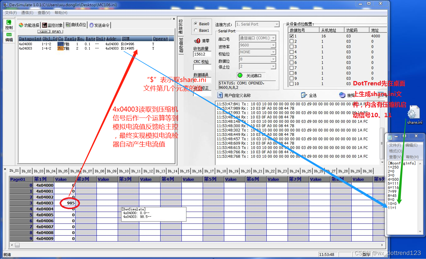Screen dimensions: 426x259
Task: Open 格式(O) menu in Notepad window
Action: coord(395,151)
